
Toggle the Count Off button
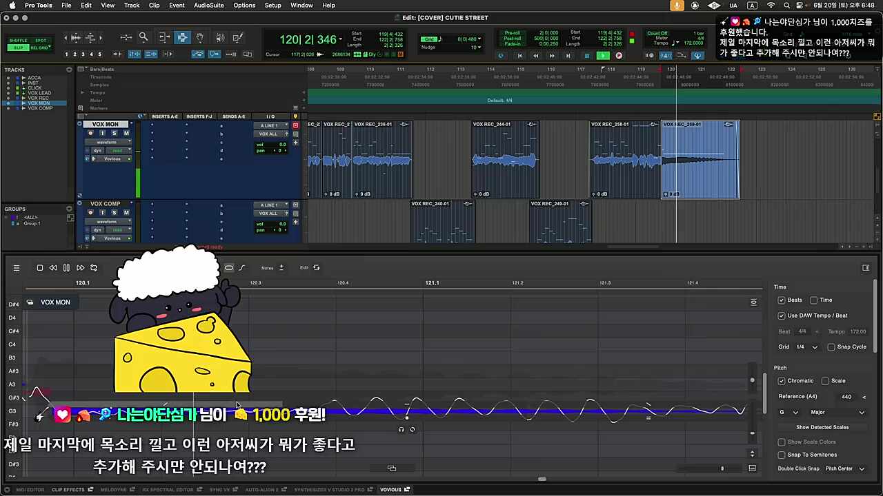[x=657, y=33]
